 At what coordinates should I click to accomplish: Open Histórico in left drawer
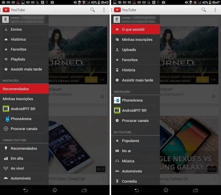(x=24, y=39)
